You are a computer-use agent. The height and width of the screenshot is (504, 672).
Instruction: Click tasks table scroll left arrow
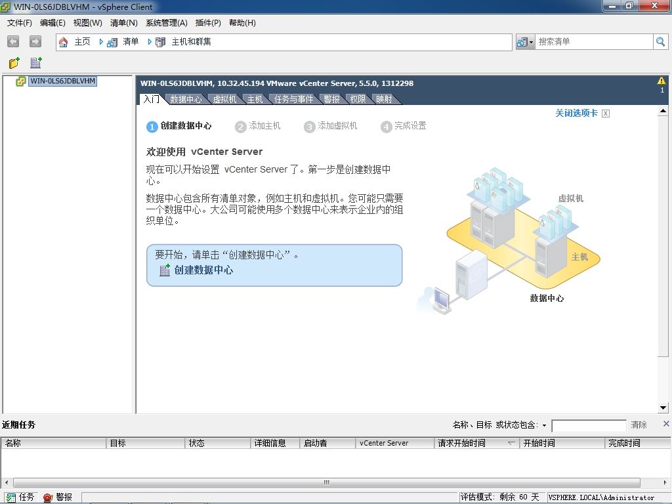coord(6,482)
